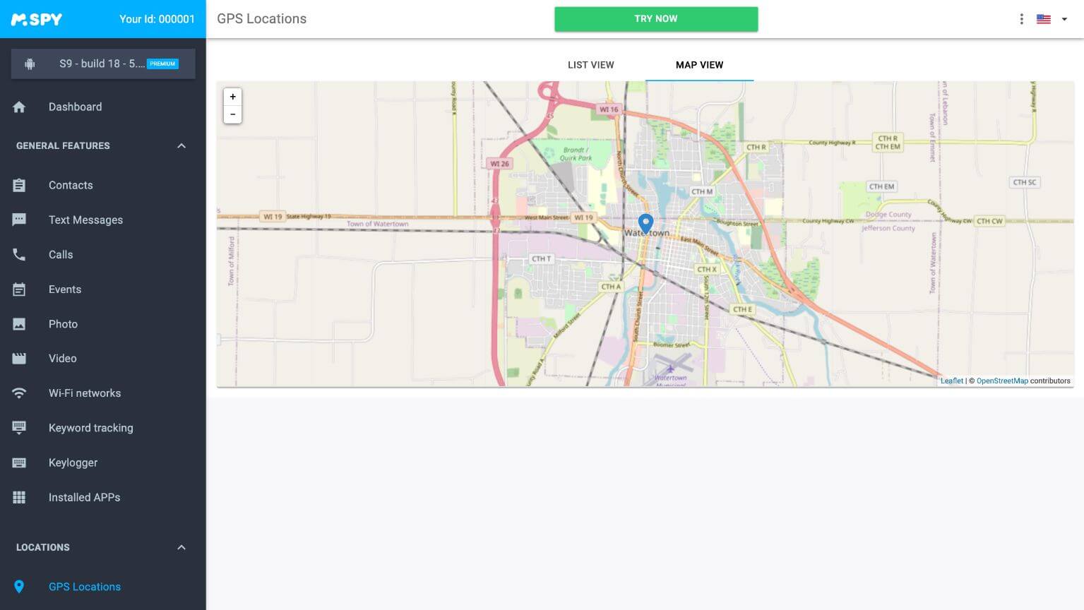View Installed APPs list
Viewport: 1084px width, 610px height.
click(x=84, y=497)
